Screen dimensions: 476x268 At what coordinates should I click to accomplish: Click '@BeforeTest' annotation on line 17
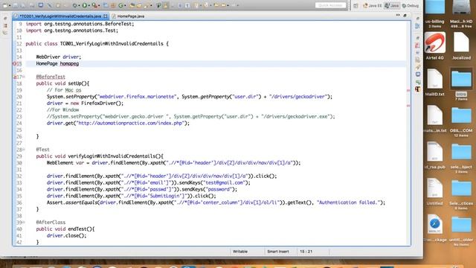tap(51, 77)
